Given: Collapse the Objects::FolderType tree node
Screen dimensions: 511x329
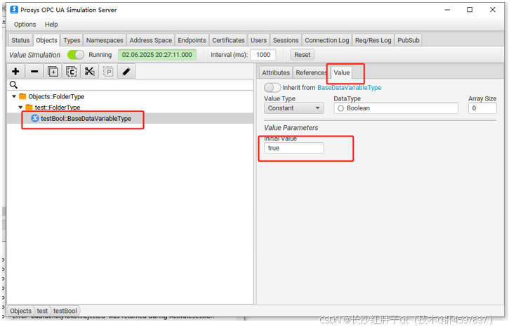Looking at the screenshot, I should coord(14,96).
